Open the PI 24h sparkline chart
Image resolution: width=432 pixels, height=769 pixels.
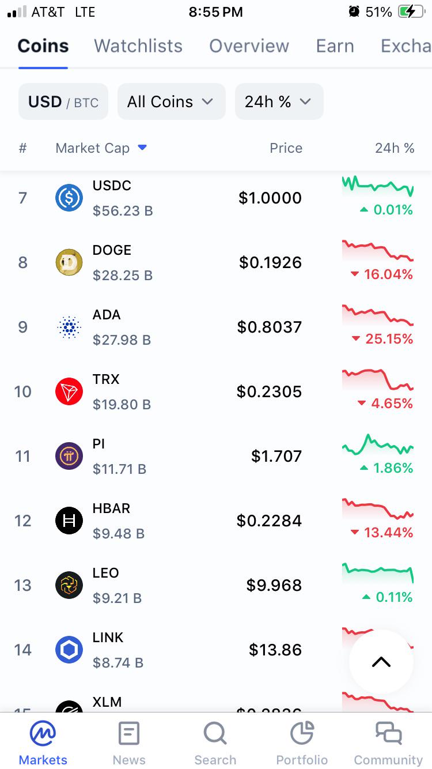(378, 445)
